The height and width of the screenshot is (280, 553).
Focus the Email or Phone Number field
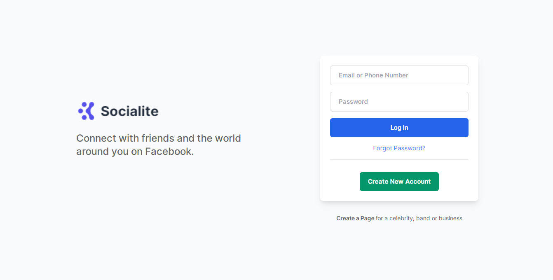point(399,75)
